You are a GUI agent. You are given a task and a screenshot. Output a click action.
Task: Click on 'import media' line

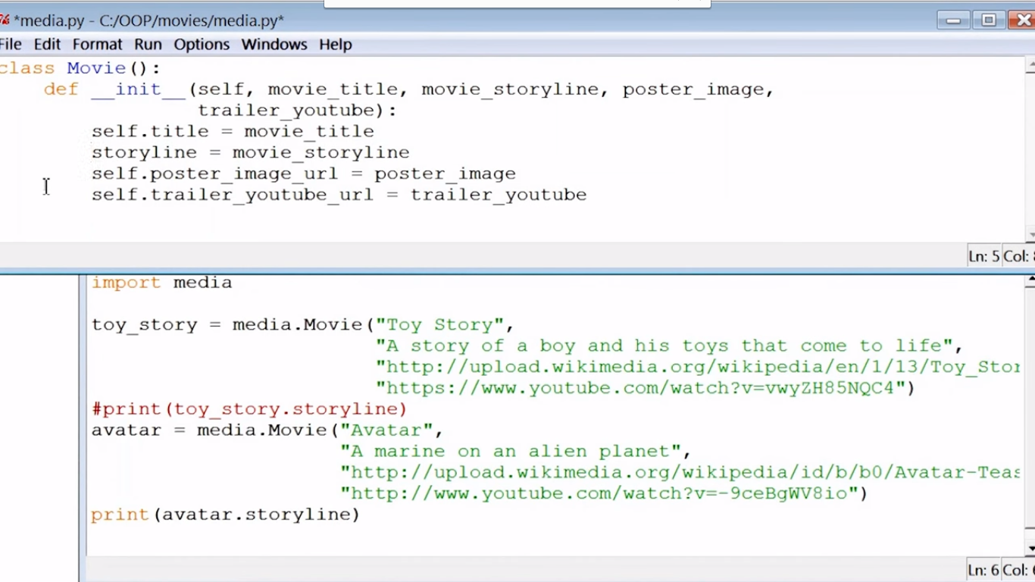161,283
